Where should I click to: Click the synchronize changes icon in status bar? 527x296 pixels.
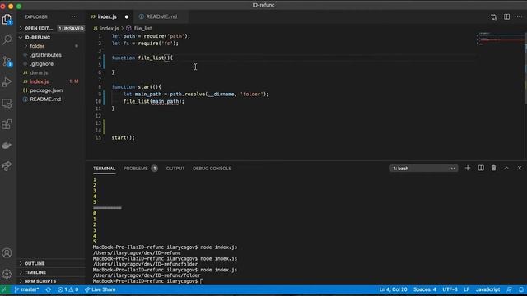[x=49, y=289]
